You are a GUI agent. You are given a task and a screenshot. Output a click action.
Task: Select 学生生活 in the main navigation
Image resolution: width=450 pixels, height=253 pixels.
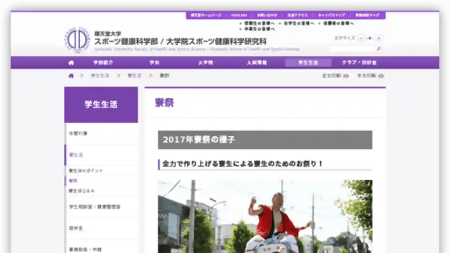pyautogui.click(x=308, y=63)
